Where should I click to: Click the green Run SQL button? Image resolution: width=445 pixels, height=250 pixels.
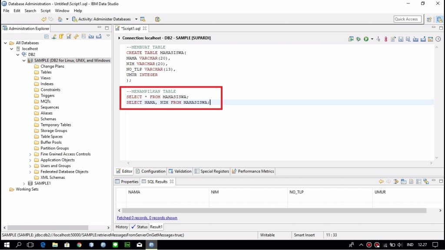click(x=366, y=39)
